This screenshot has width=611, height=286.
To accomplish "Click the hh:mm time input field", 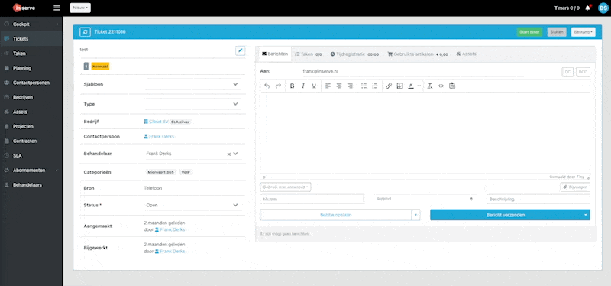I will pos(312,199).
